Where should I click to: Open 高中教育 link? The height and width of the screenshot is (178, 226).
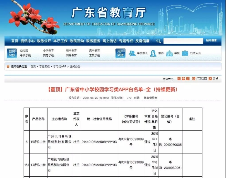95,50
